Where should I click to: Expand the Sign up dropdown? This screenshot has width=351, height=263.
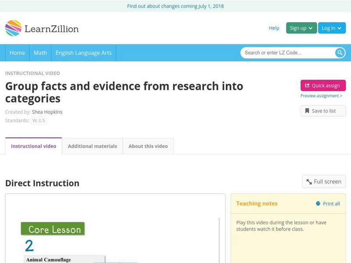(301, 28)
